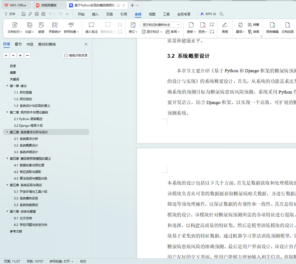The width and height of the screenshot is (296, 264).
Task: Close the navigation sidebar panel
Action: click(86, 44)
